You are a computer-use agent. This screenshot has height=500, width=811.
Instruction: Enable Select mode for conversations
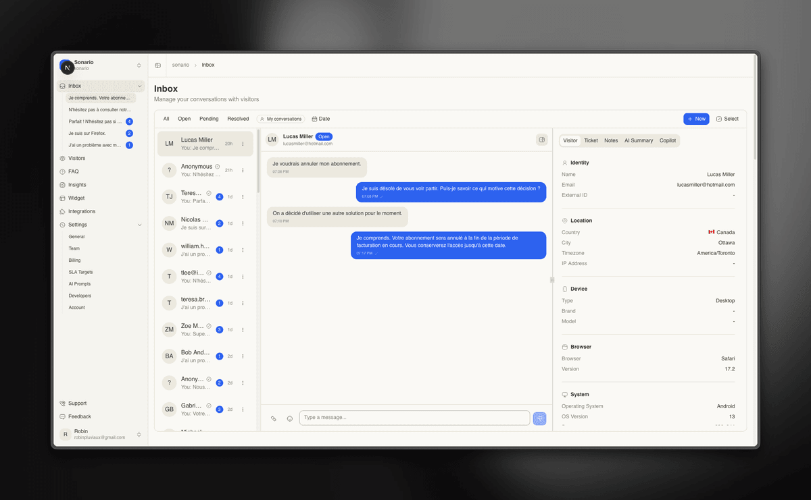pos(727,118)
